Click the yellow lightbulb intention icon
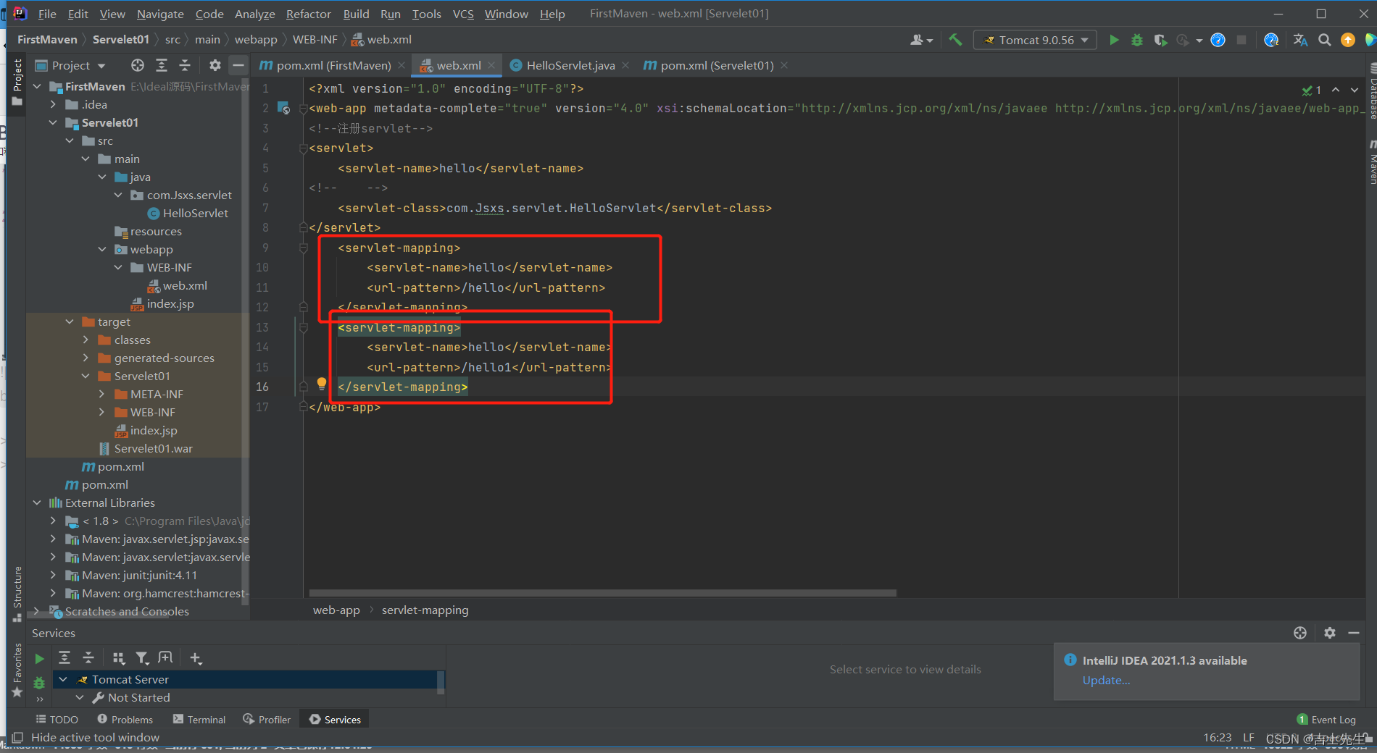Screen dimensions: 1377x753 pos(322,384)
